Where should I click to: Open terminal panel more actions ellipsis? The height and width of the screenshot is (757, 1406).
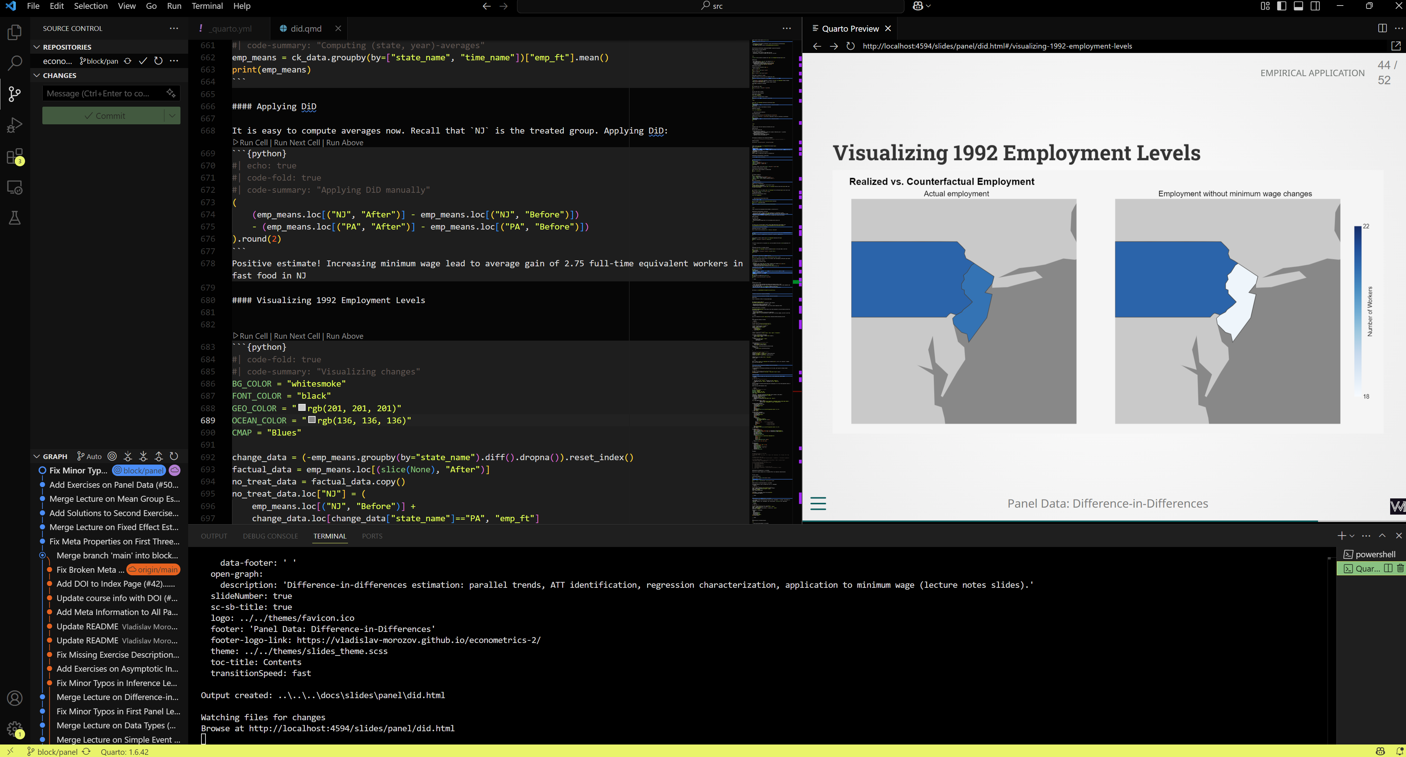tap(1366, 536)
